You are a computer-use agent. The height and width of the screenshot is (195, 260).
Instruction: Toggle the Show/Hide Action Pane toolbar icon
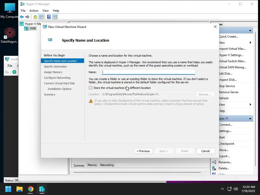(55, 17)
